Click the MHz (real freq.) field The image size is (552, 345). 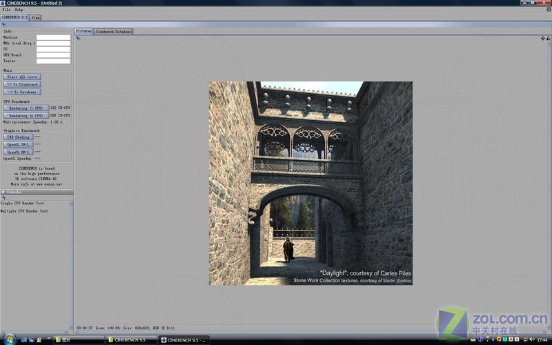pos(53,43)
